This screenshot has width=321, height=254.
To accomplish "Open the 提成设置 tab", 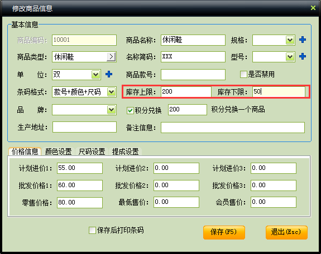I will [125, 152].
